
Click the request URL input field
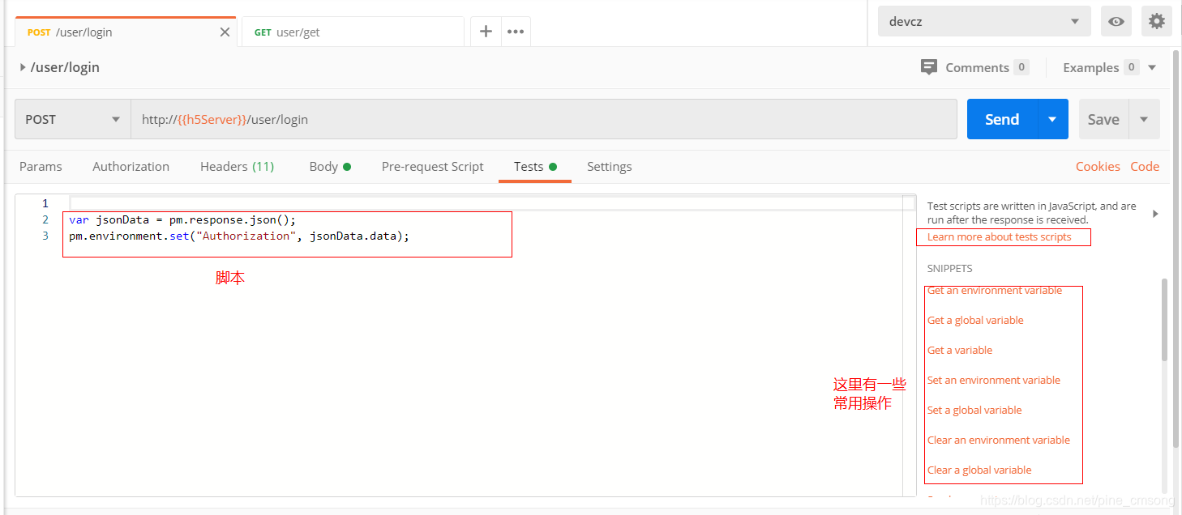(543, 119)
